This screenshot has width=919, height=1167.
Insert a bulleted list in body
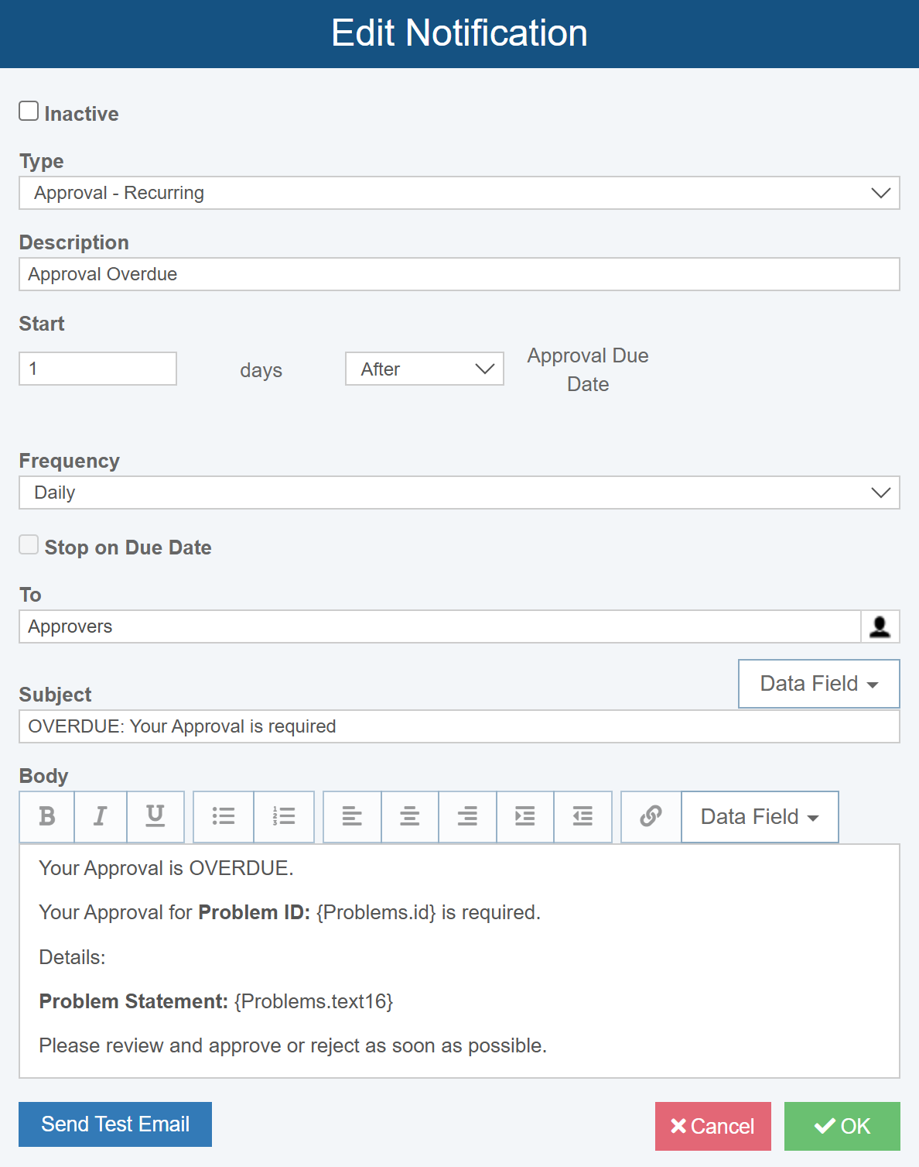click(224, 816)
